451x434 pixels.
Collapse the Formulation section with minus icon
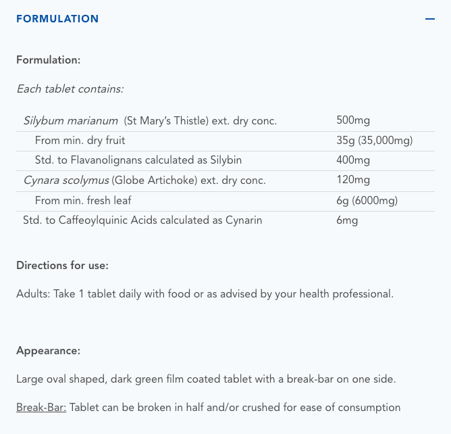pyautogui.click(x=430, y=19)
